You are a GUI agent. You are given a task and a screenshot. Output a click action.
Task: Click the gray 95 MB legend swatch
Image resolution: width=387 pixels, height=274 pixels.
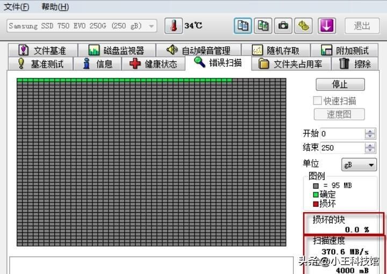(x=316, y=186)
